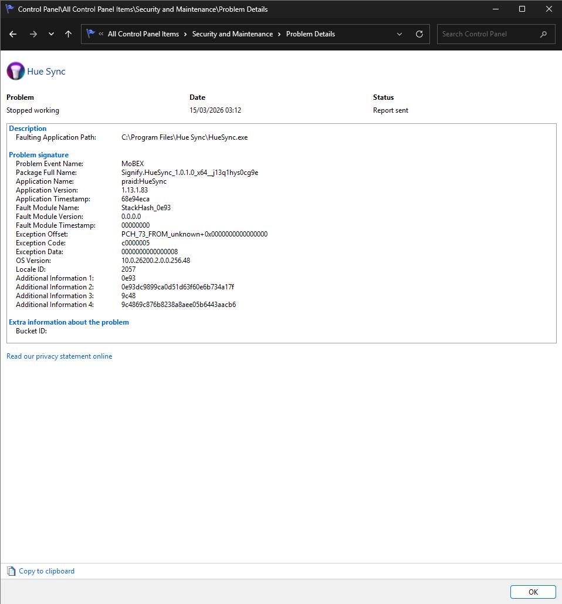
Task: Click the Problem signature heading
Action: click(x=39, y=155)
